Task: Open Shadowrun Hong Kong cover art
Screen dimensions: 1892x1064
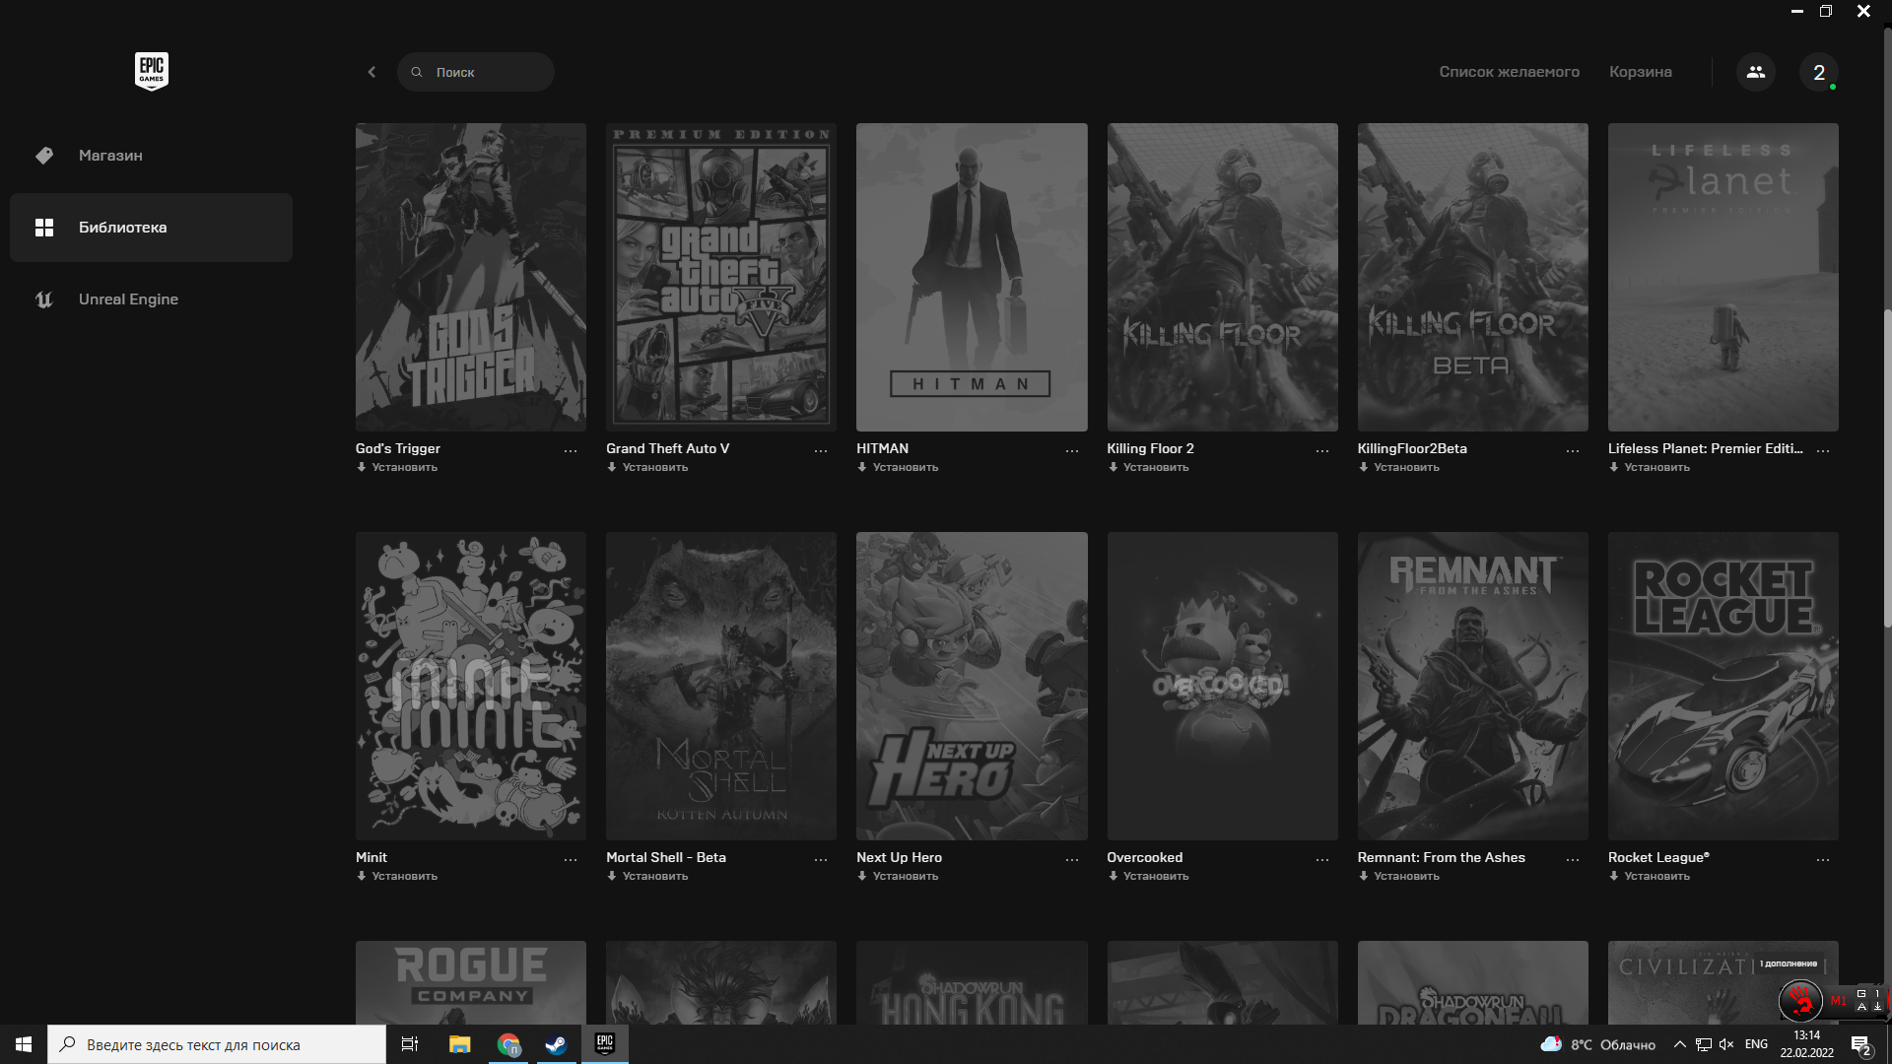Action: tap(972, 982)
